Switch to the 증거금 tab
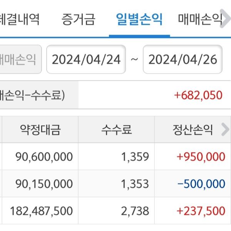Image resolution: width=231 pixels, height=231 pixels. [x=78, y=19]
